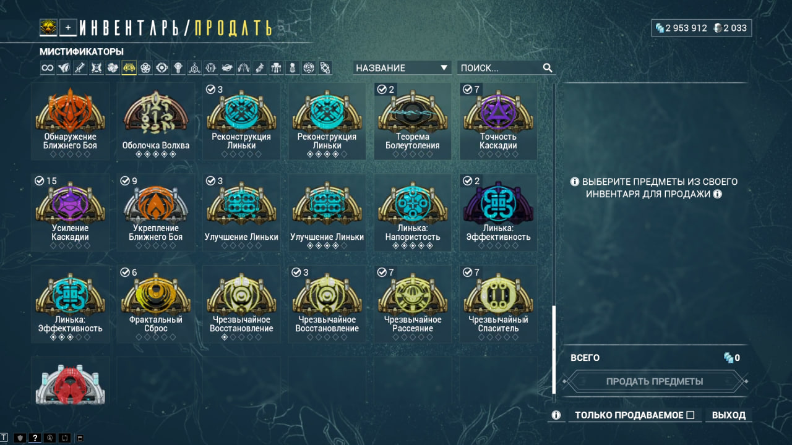The image size is (792, 445).
Task: Click the Выход button
Action: (x=729, y=415)
